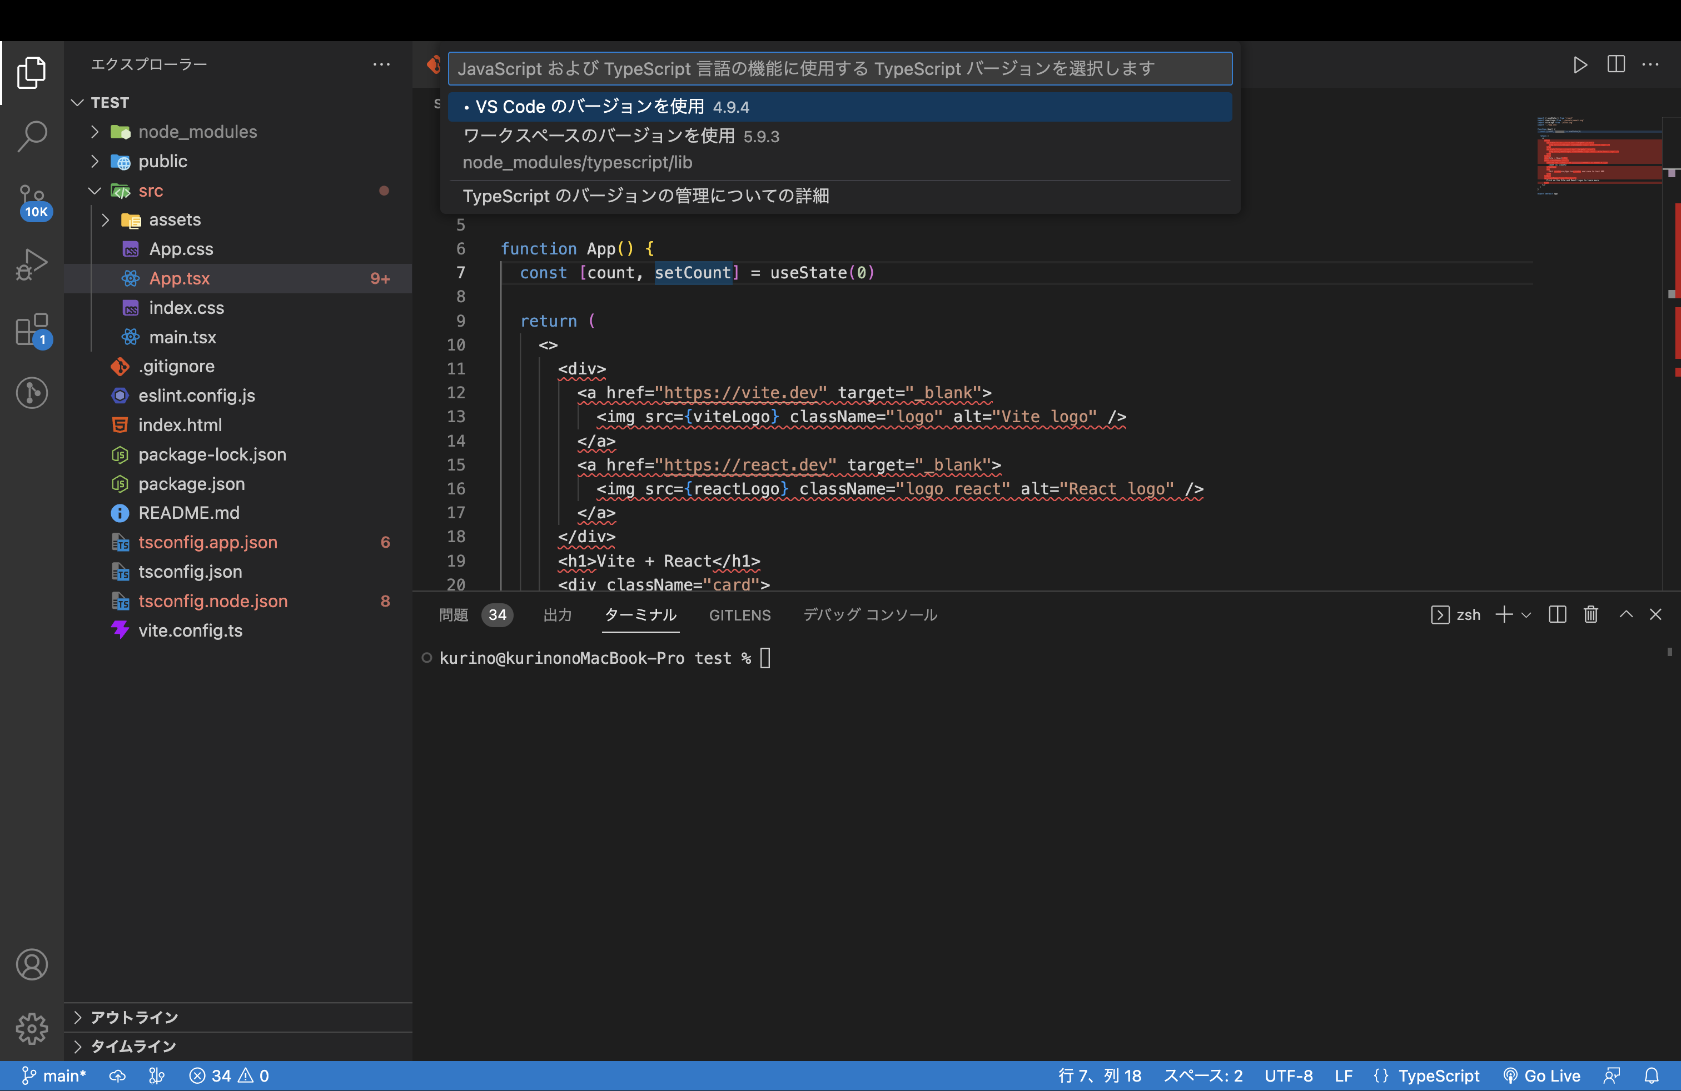The width and height of the screenshot is (1681, 1091).
Task: Add a new terminal with plus icon
Action: coord(1504,614)
